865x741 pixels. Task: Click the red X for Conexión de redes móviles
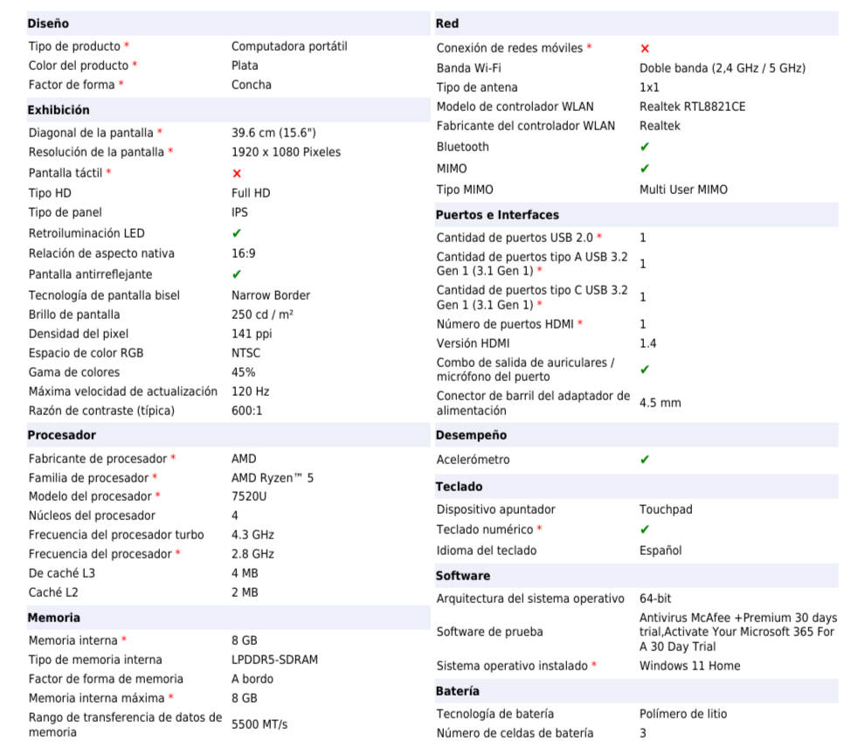645,49
